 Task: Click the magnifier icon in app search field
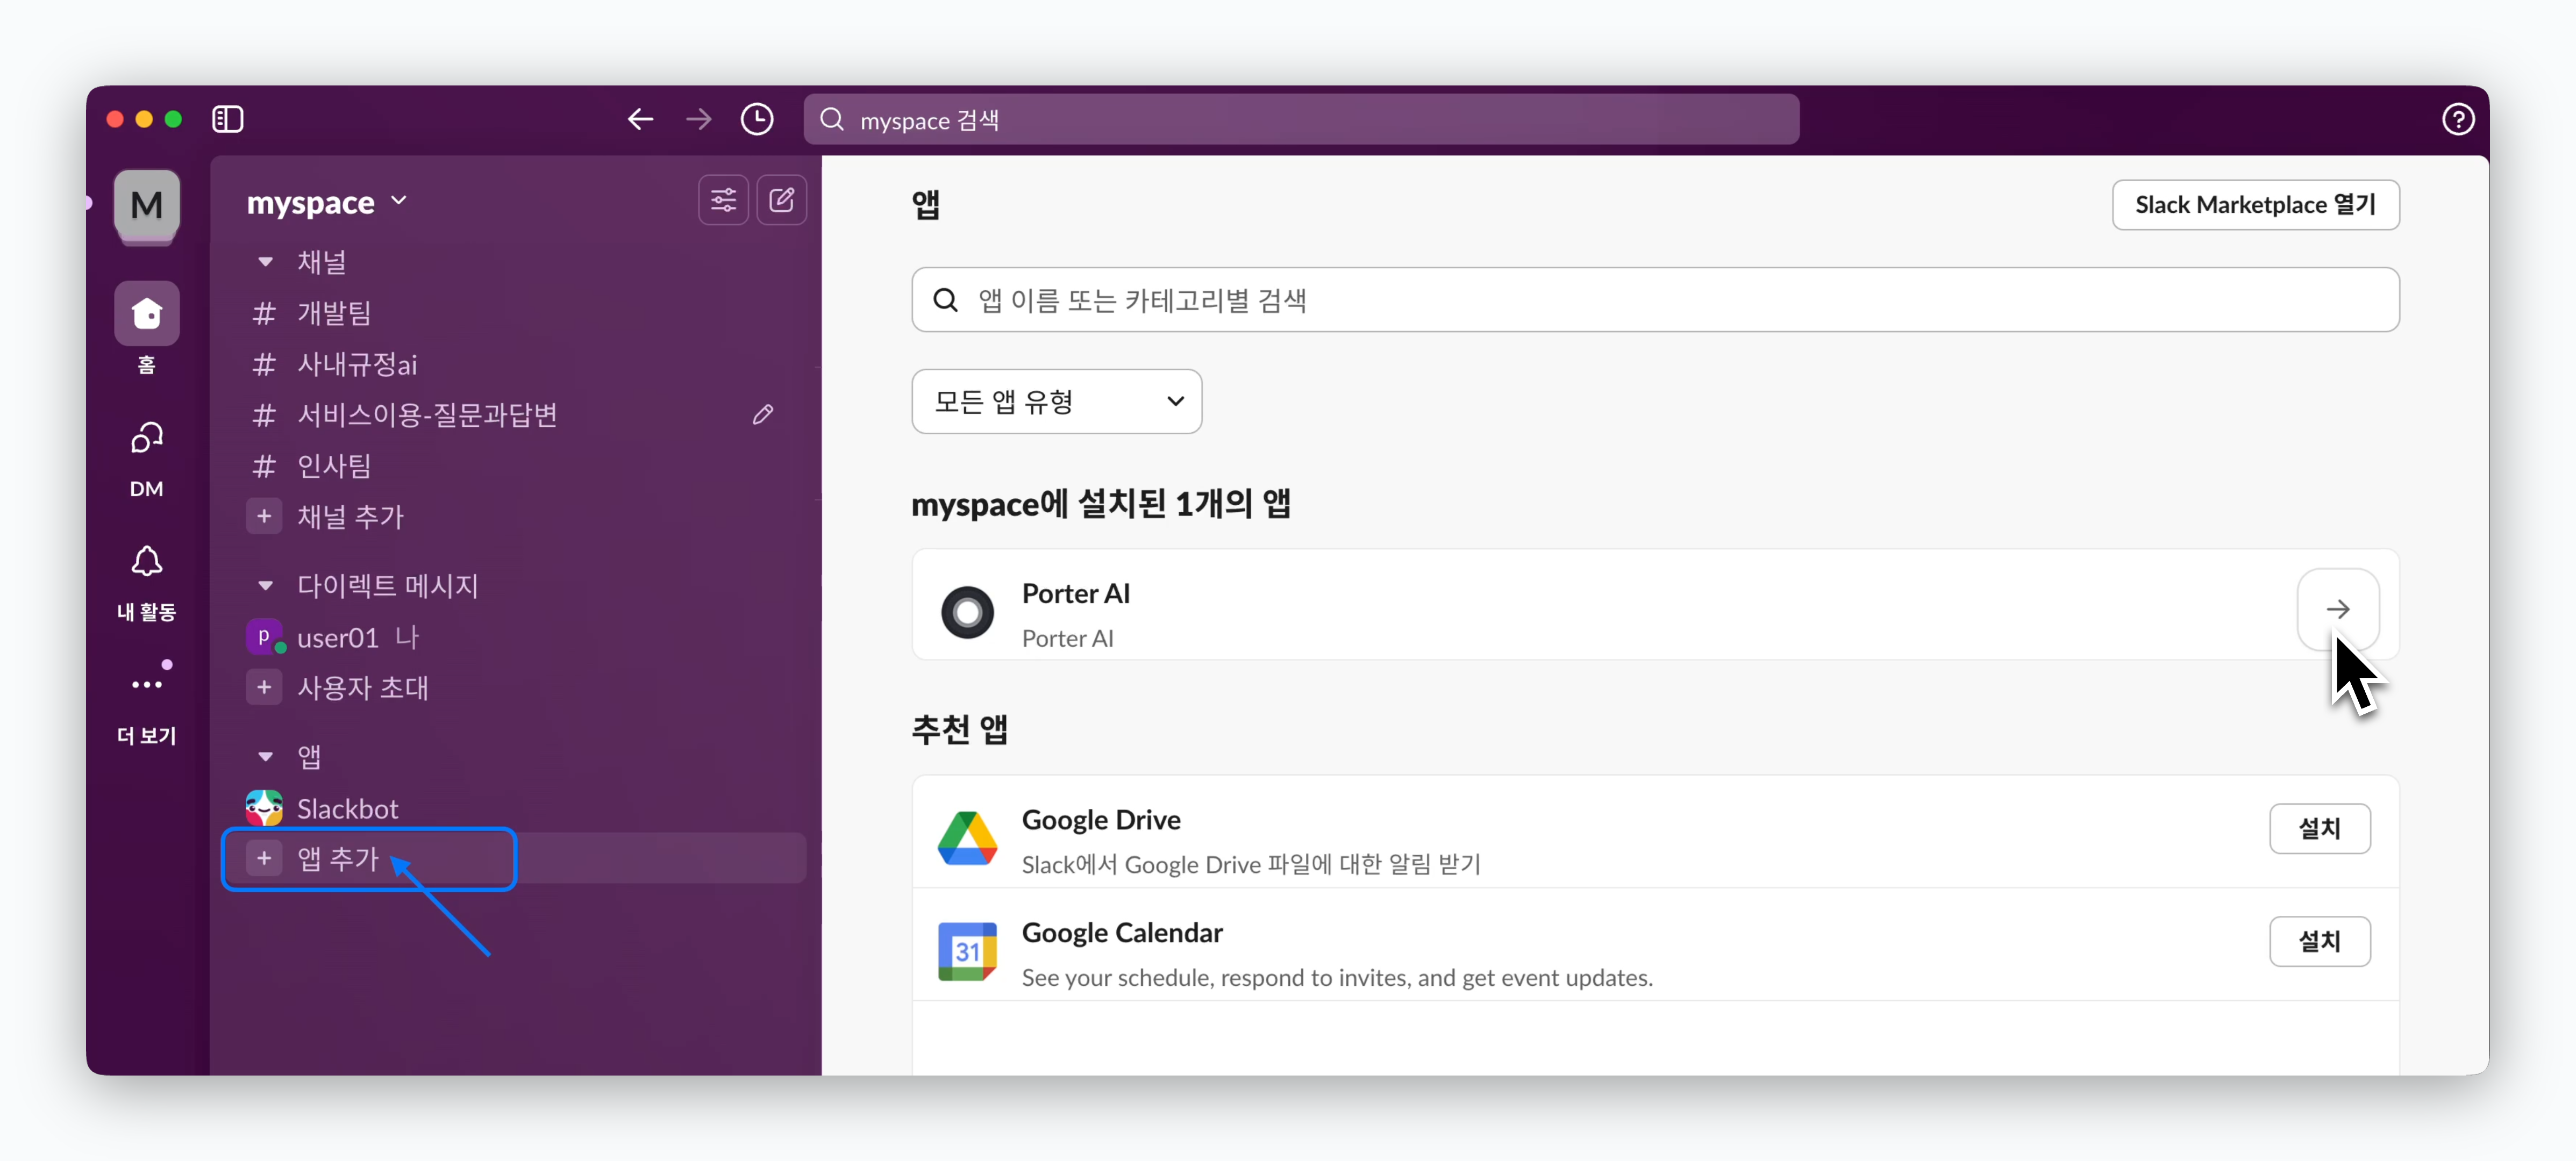pyautogui.click(x=945, y=300)
